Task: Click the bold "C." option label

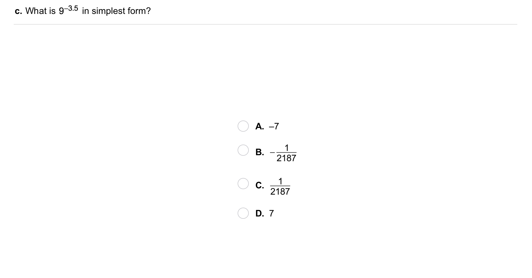Action: coord(260,185)
